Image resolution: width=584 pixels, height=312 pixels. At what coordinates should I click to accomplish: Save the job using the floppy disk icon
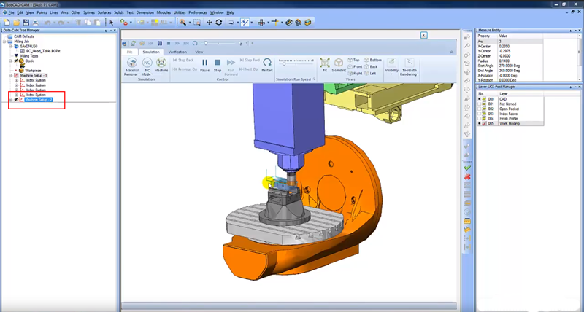[26, 23]
